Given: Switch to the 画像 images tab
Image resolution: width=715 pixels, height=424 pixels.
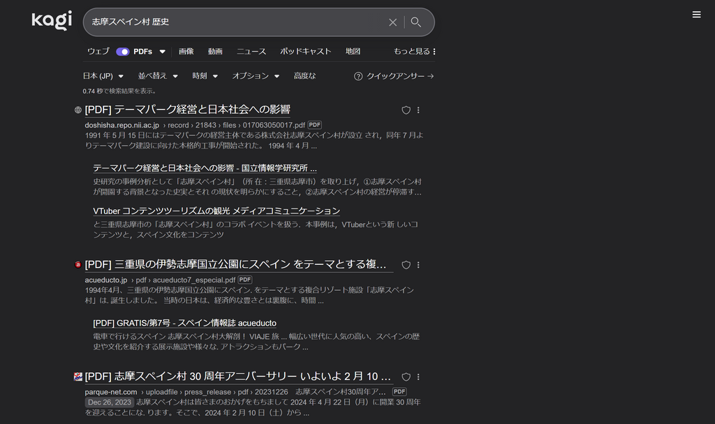Looking at the screenshot, I should (x=186, y=52).
